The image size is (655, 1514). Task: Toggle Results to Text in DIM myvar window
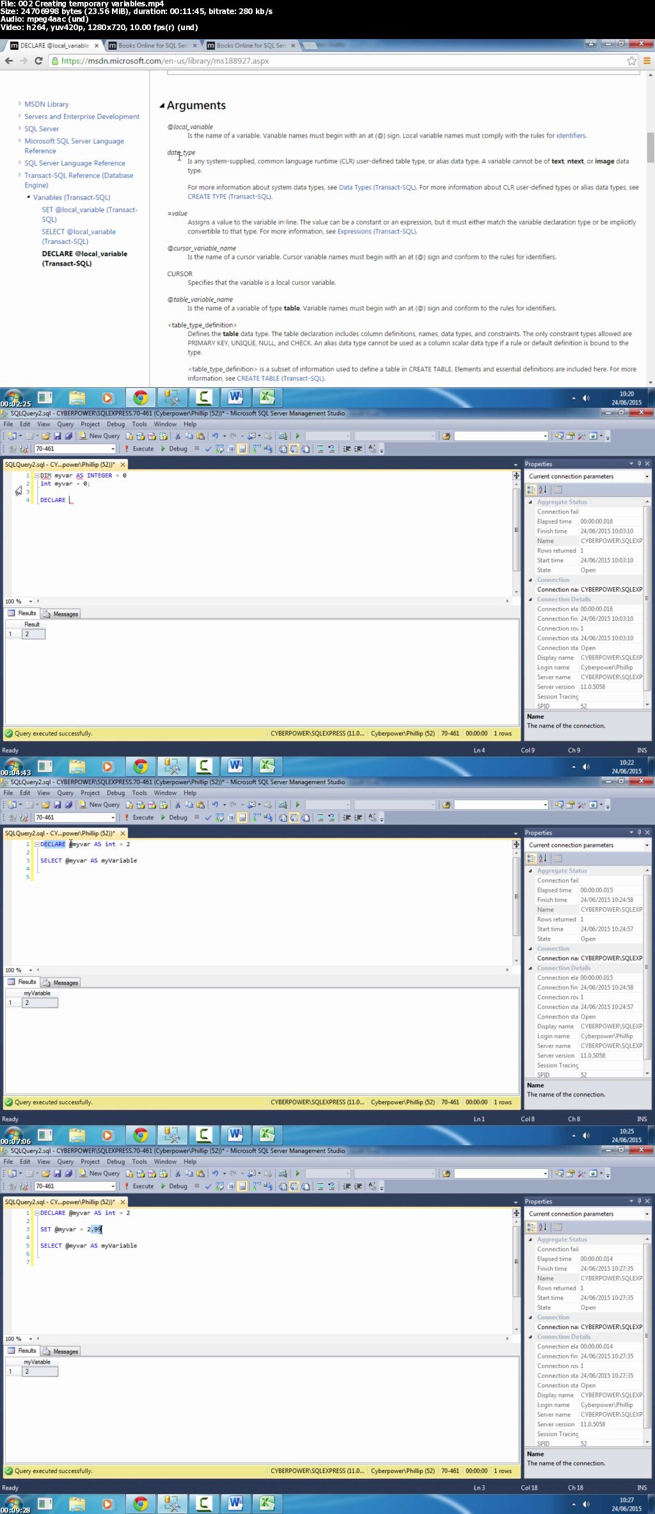283,449
